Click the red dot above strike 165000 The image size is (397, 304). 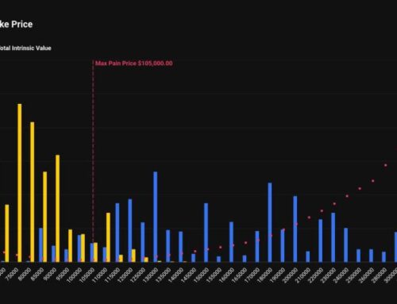(246, 243)
